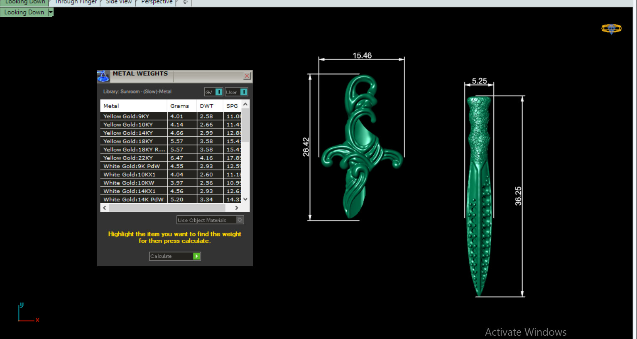
Task: Click the 5.25 width dimension label
Action: (479, 81)
